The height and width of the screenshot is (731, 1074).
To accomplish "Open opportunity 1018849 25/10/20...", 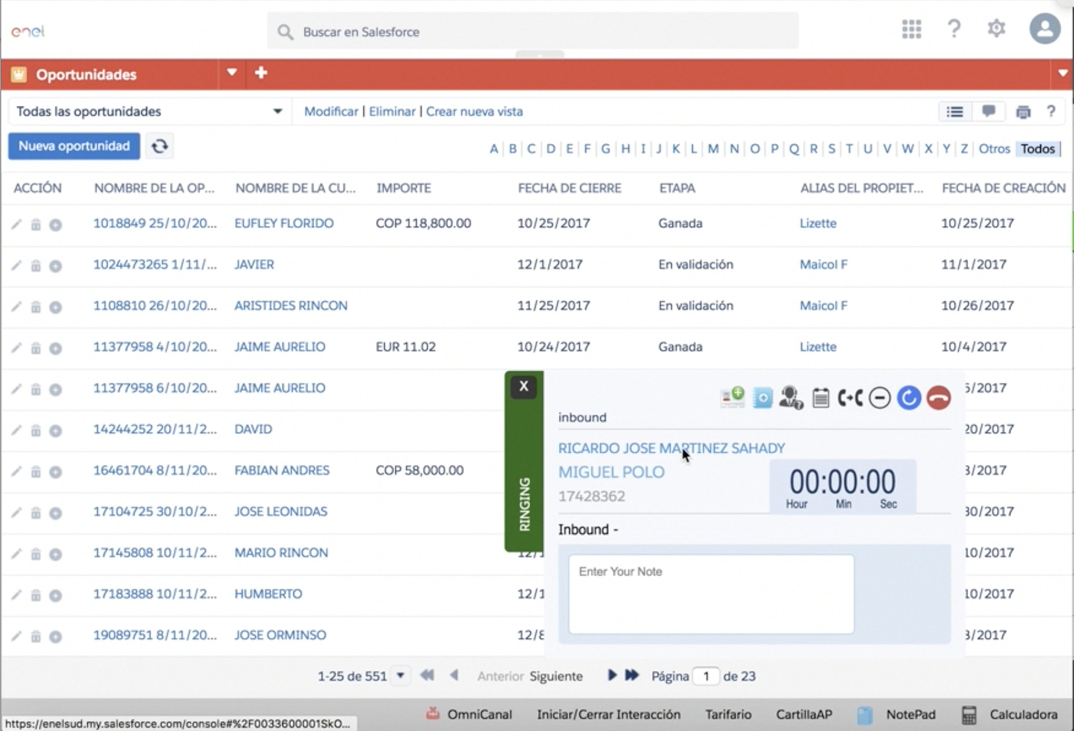I will pos(155,223).
